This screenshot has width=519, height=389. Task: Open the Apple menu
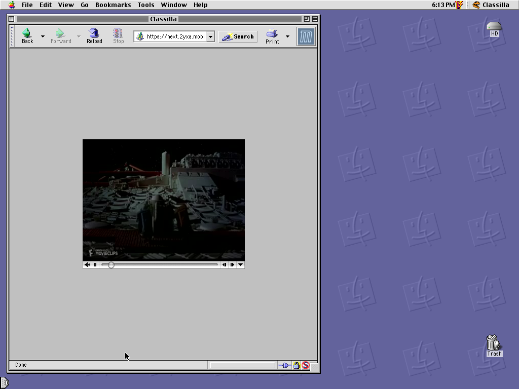coord(12,5)
